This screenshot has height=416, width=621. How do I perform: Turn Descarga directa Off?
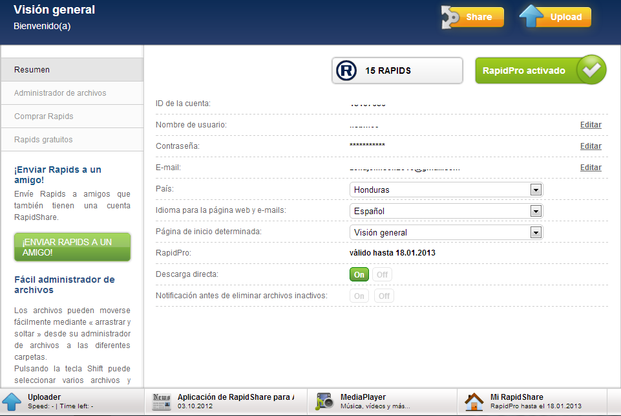pos(382,274)
